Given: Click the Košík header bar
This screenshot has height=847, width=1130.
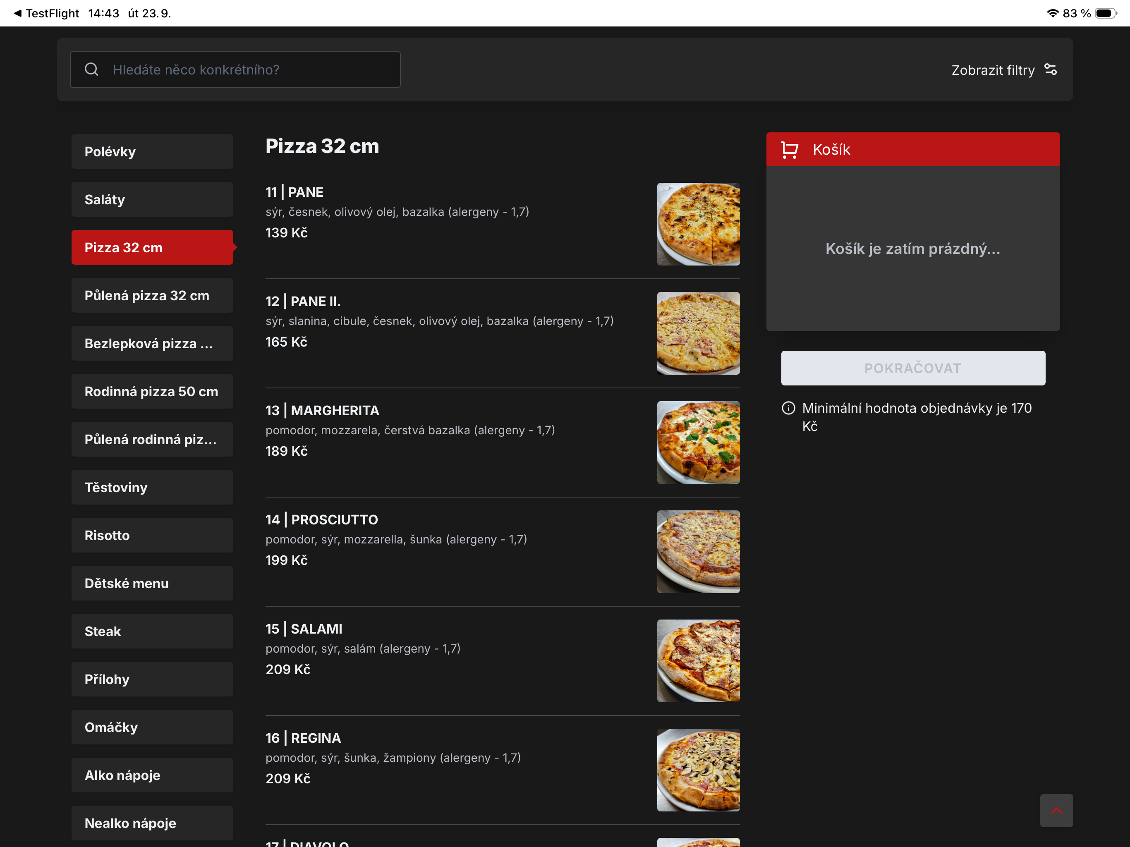Looking at the screenshot, I should (x=913, y=150).
